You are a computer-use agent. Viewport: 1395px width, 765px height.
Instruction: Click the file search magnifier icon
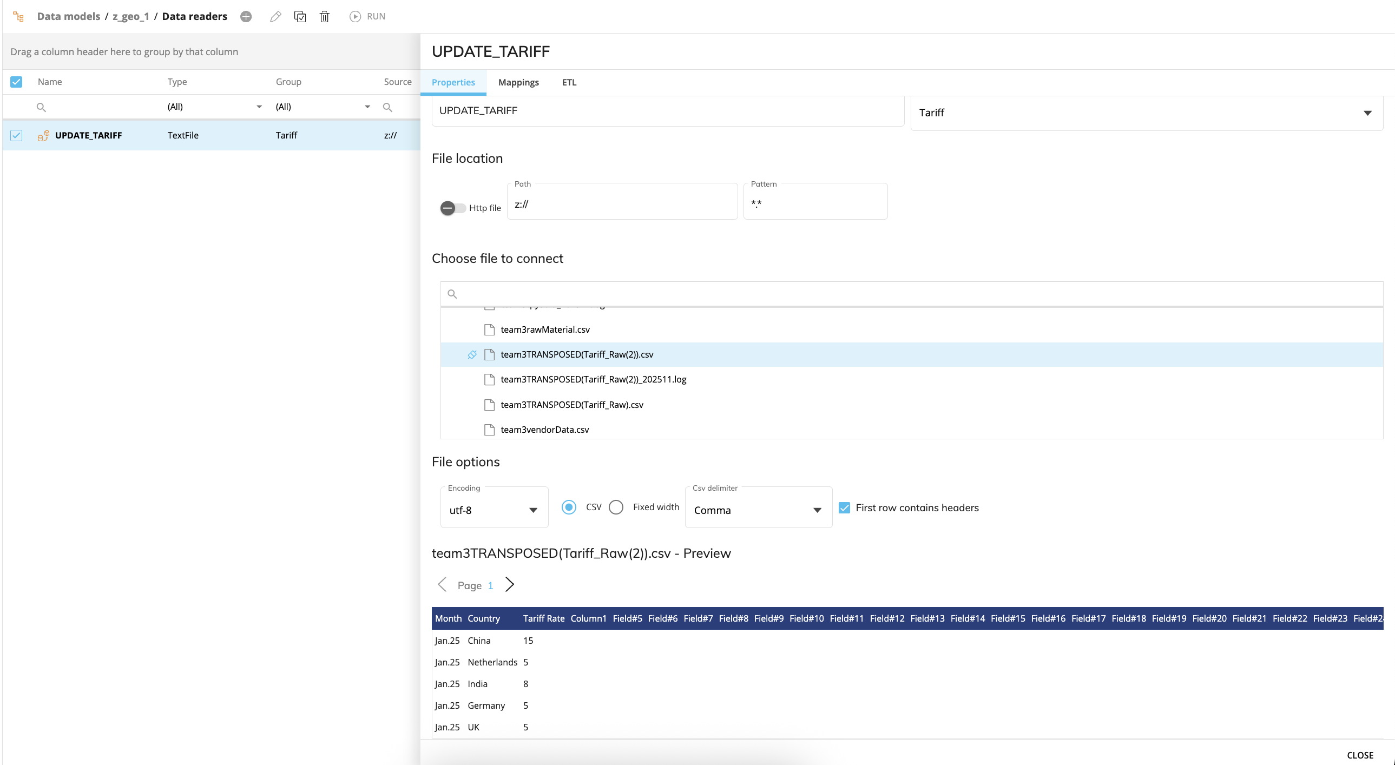click(x=452, y=294)
